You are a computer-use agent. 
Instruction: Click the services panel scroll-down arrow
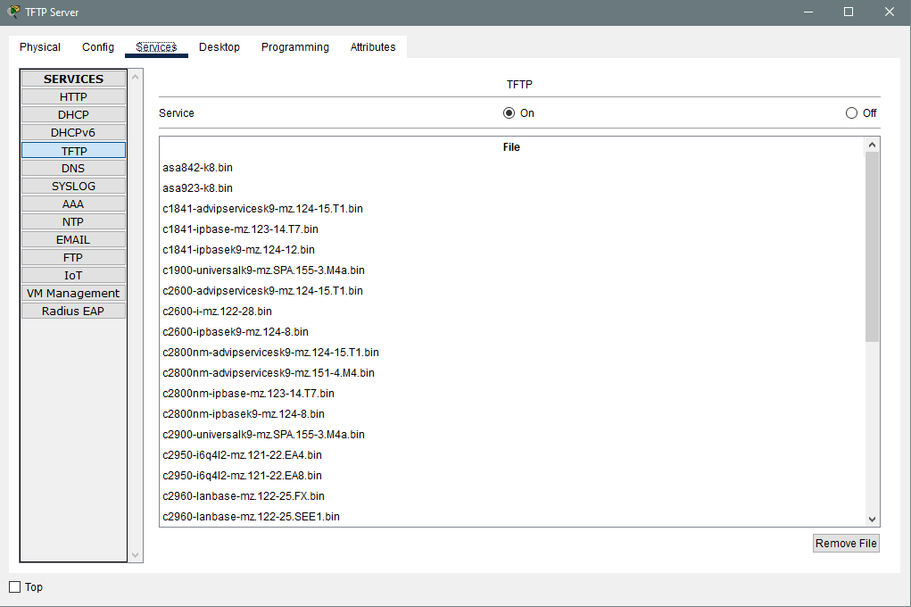[x=136, y=555]
